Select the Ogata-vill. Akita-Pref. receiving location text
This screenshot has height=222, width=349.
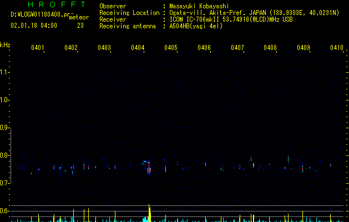254,13
